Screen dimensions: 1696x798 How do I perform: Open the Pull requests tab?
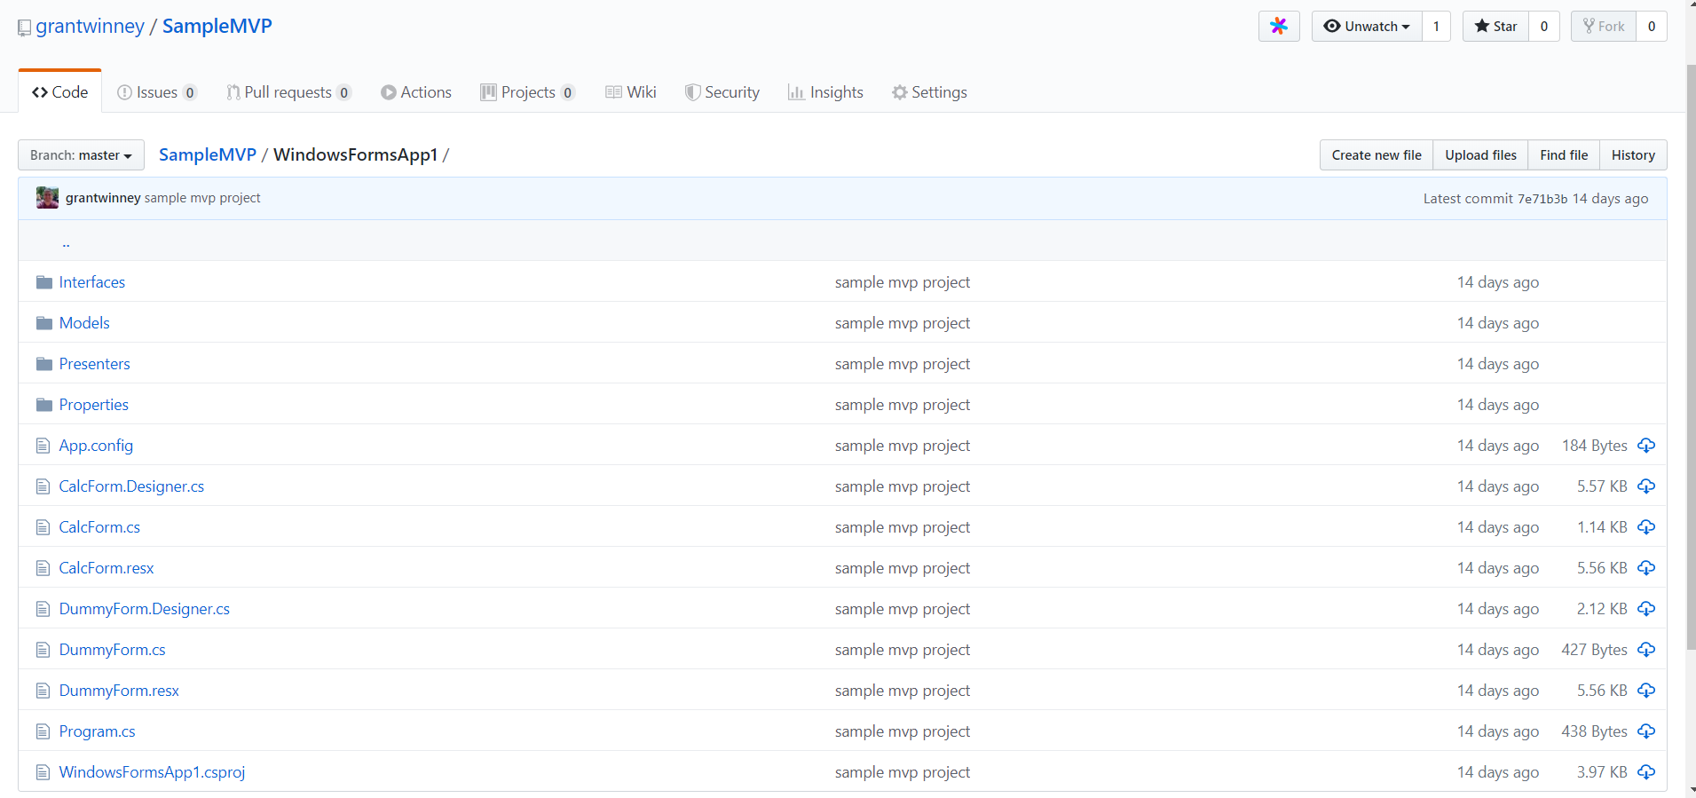[288, 92]
